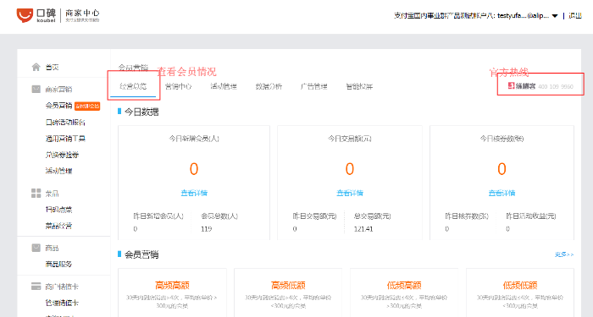593x317 pixels.
Task: Switch to the 经营总览 tab
Action: [x=133, y=86]
